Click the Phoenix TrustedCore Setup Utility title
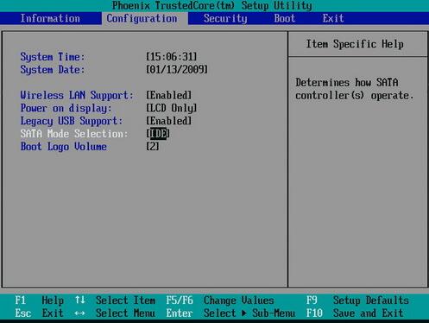 pos(212,5)
